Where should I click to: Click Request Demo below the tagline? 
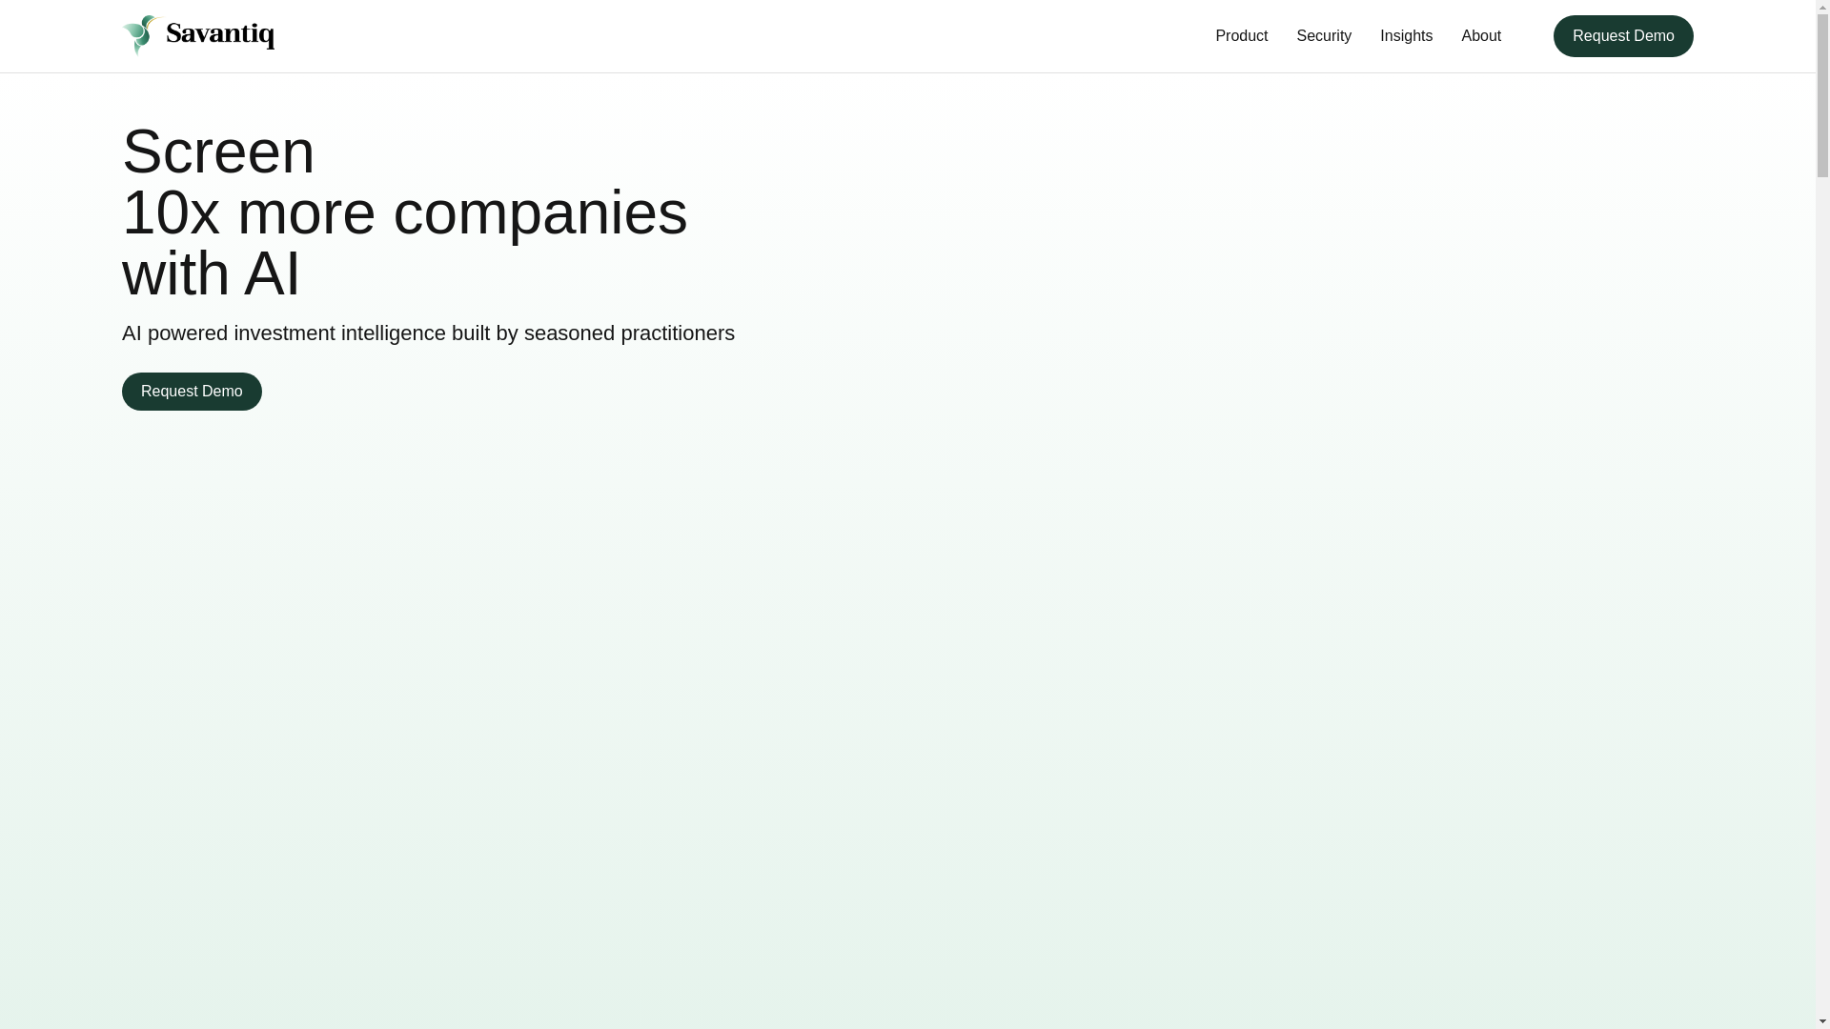[192, 392]
